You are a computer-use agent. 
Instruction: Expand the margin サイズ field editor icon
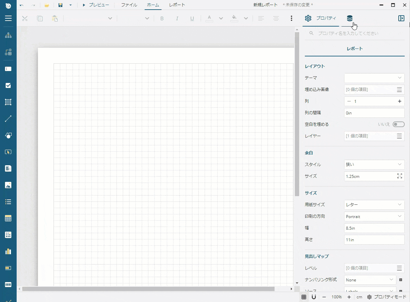[x=400, y=176]
